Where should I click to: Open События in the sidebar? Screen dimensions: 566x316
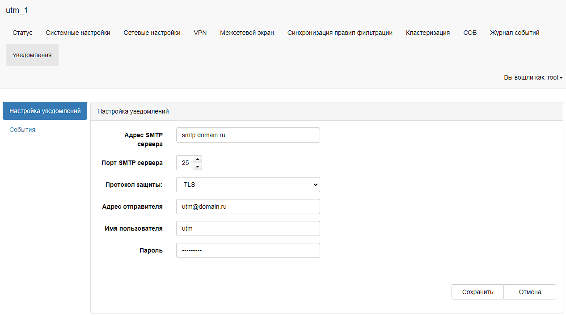point(22,130)
